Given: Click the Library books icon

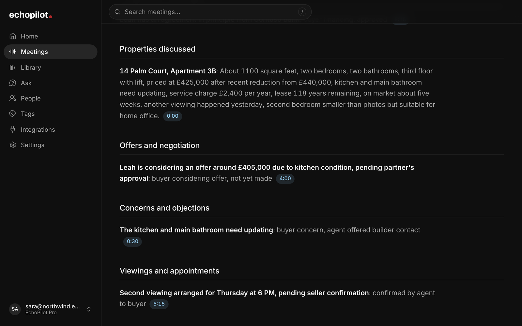Looking at the screenshot, I should 13,67.
